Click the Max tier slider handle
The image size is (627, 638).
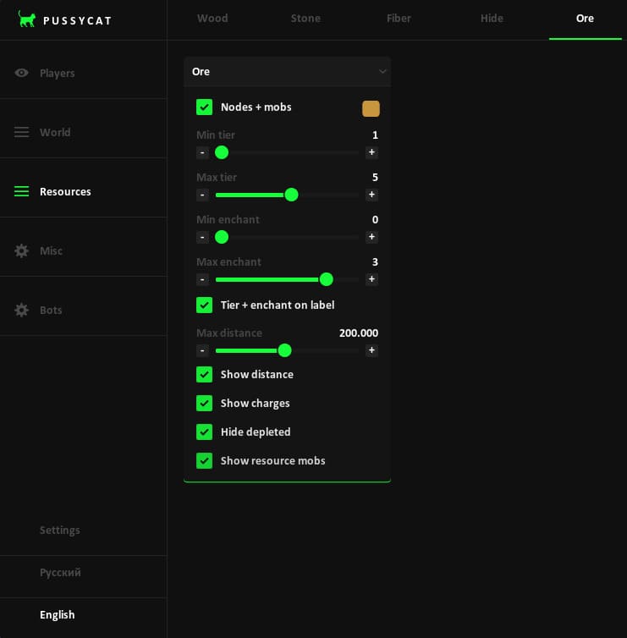[291, 195]
